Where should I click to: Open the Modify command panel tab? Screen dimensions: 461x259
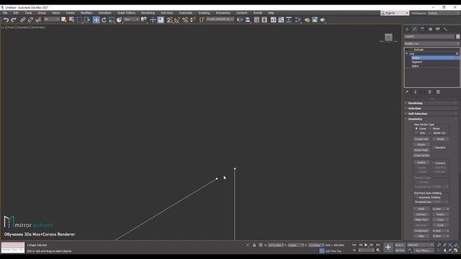click(415, 29)
